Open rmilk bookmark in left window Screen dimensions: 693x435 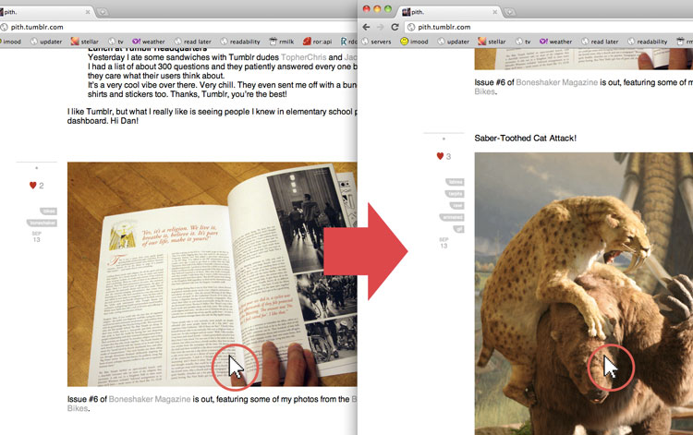tap(282, 42)
